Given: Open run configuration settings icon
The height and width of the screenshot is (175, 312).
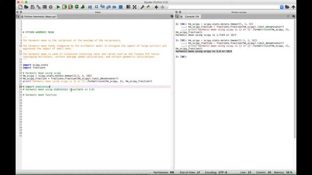Looking at the screenshot, I should click(x=83, y=7).
